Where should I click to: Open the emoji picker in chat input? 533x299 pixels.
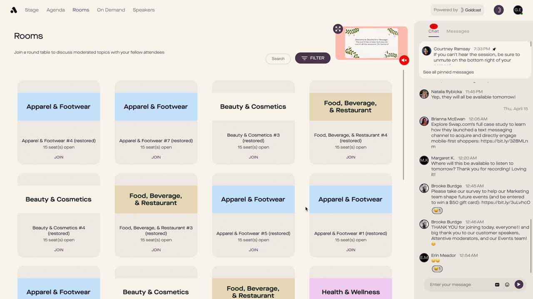click(x=507, y=284)
